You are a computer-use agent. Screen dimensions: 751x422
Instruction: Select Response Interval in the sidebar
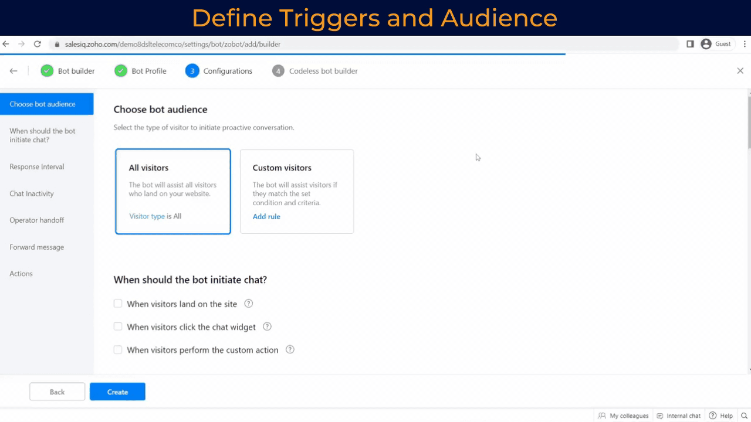[36, 166]
